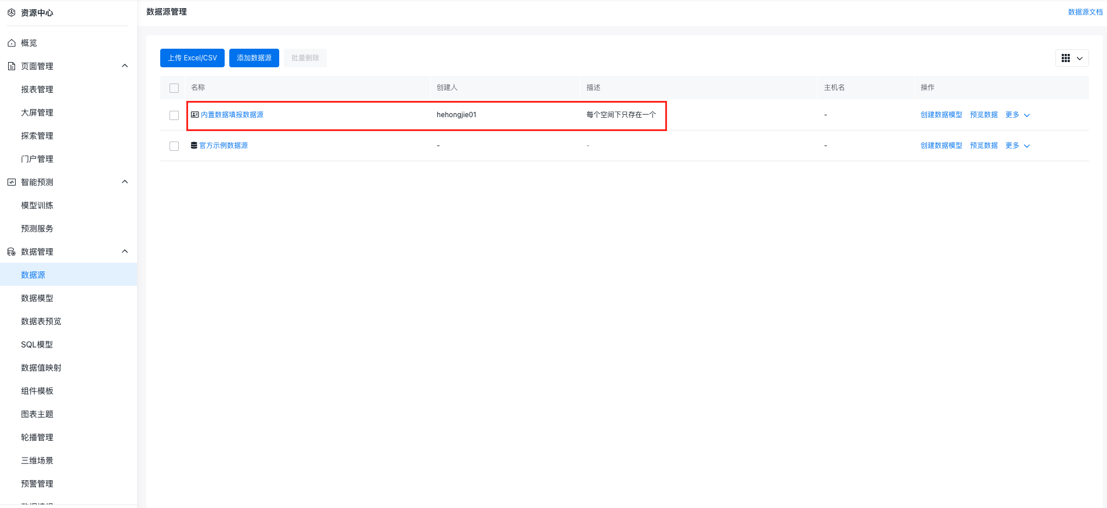Click the 资源中心 logo icon
The width and height of the screenshot is (1107, 508).
pos(11,12)
